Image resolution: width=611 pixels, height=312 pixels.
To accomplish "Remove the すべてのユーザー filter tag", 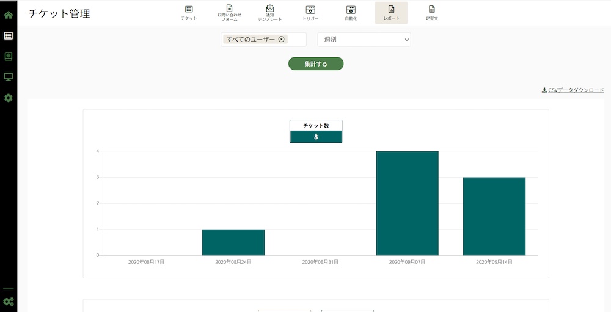I will 281,39.
